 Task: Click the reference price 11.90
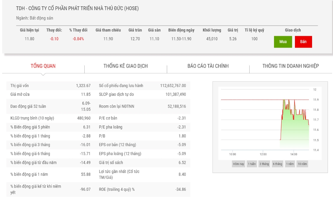tap(108, 39)
